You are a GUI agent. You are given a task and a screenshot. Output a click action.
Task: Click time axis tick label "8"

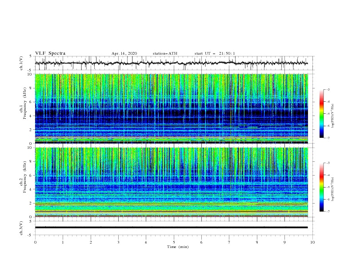[257, 242]
